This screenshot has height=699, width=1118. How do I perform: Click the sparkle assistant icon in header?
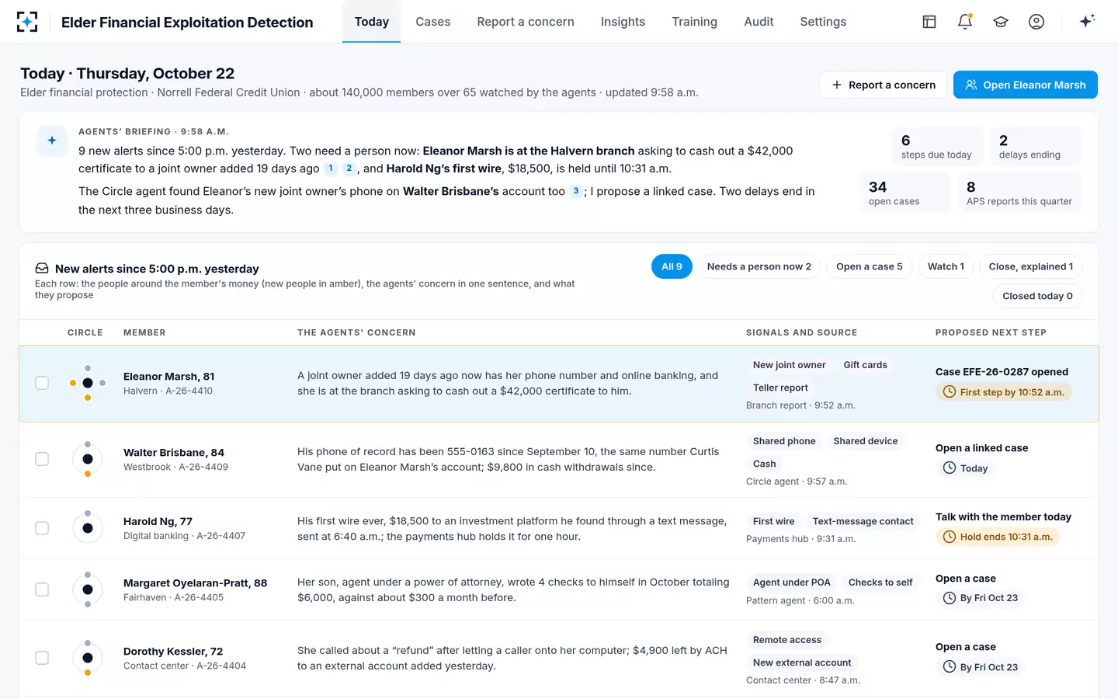pyautogui.click(x=1087, y=21)
